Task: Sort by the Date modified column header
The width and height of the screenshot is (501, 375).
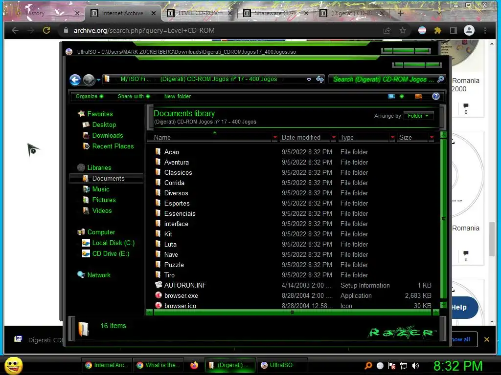Action: [301, 137]
